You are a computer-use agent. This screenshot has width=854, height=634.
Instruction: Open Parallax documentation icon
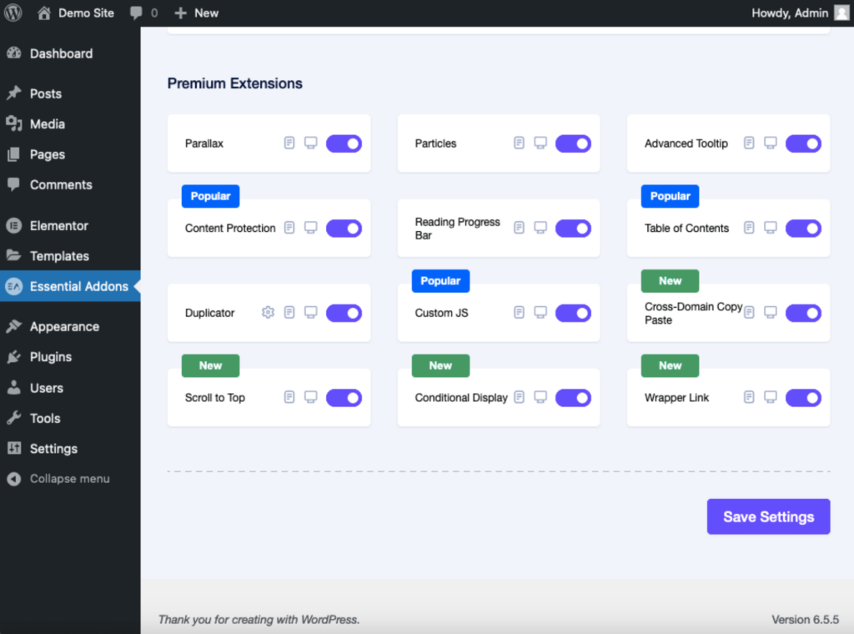tap(289, 143)
